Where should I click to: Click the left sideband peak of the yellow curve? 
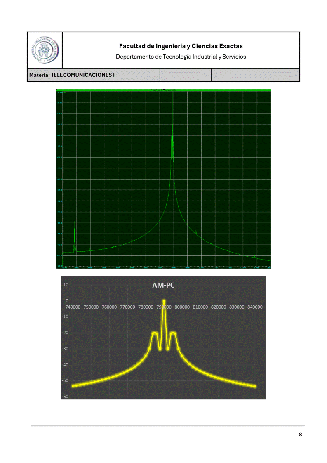(x=155, y=333)
